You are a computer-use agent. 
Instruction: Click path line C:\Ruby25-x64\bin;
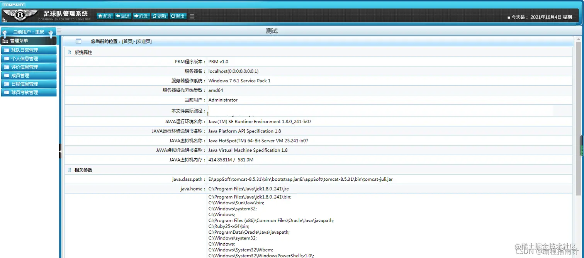point(229,226)
